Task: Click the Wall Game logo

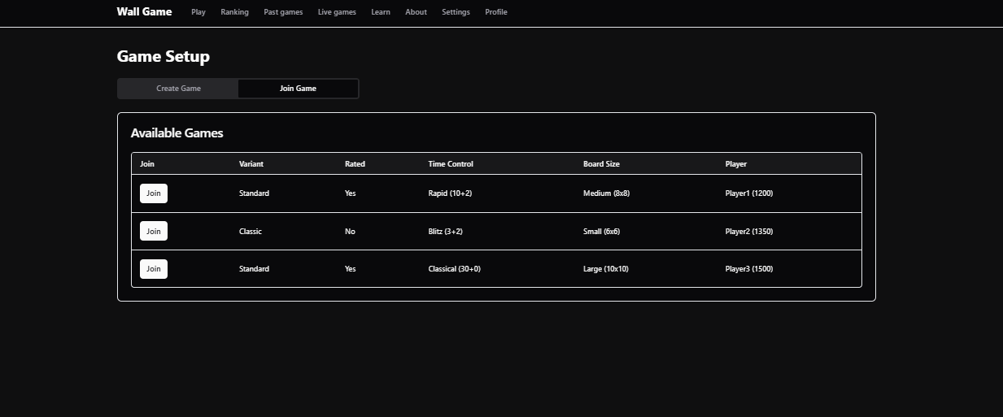Action: pyautogui.click(x=144, y=12)
